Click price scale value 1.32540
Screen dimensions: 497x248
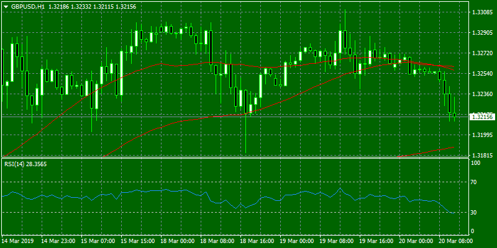(483, 74)
